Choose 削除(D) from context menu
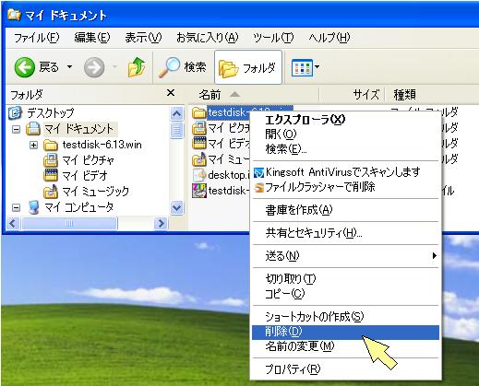Image resolution: width=479 pixels, height=386 pixels. [345, 332]
